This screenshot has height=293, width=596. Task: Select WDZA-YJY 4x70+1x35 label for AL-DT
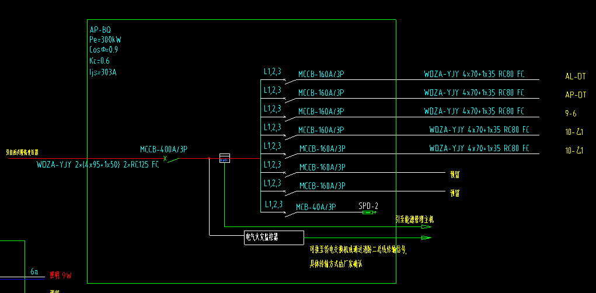[474, 74]
